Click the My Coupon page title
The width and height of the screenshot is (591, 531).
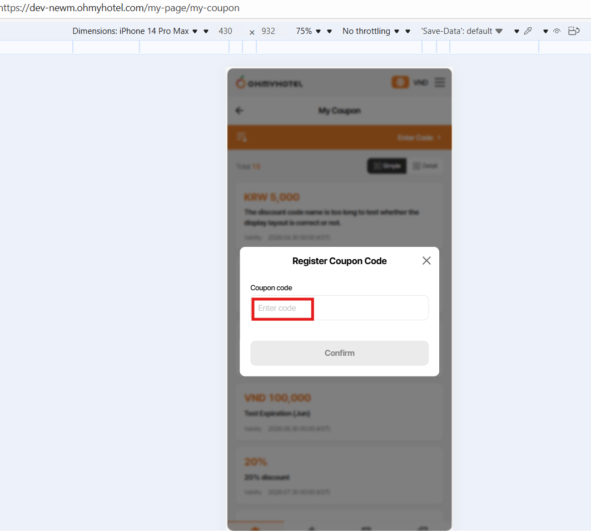click(x=339, y=111)
